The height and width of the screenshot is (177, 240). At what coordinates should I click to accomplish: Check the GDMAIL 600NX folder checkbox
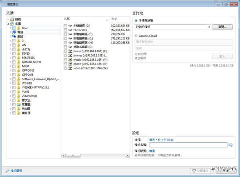14,62
